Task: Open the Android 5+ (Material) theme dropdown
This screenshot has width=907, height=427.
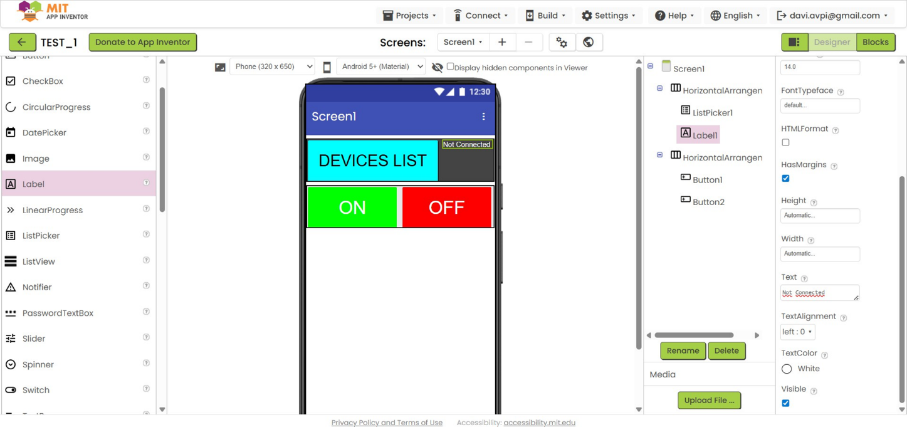Action: point(380,66)
